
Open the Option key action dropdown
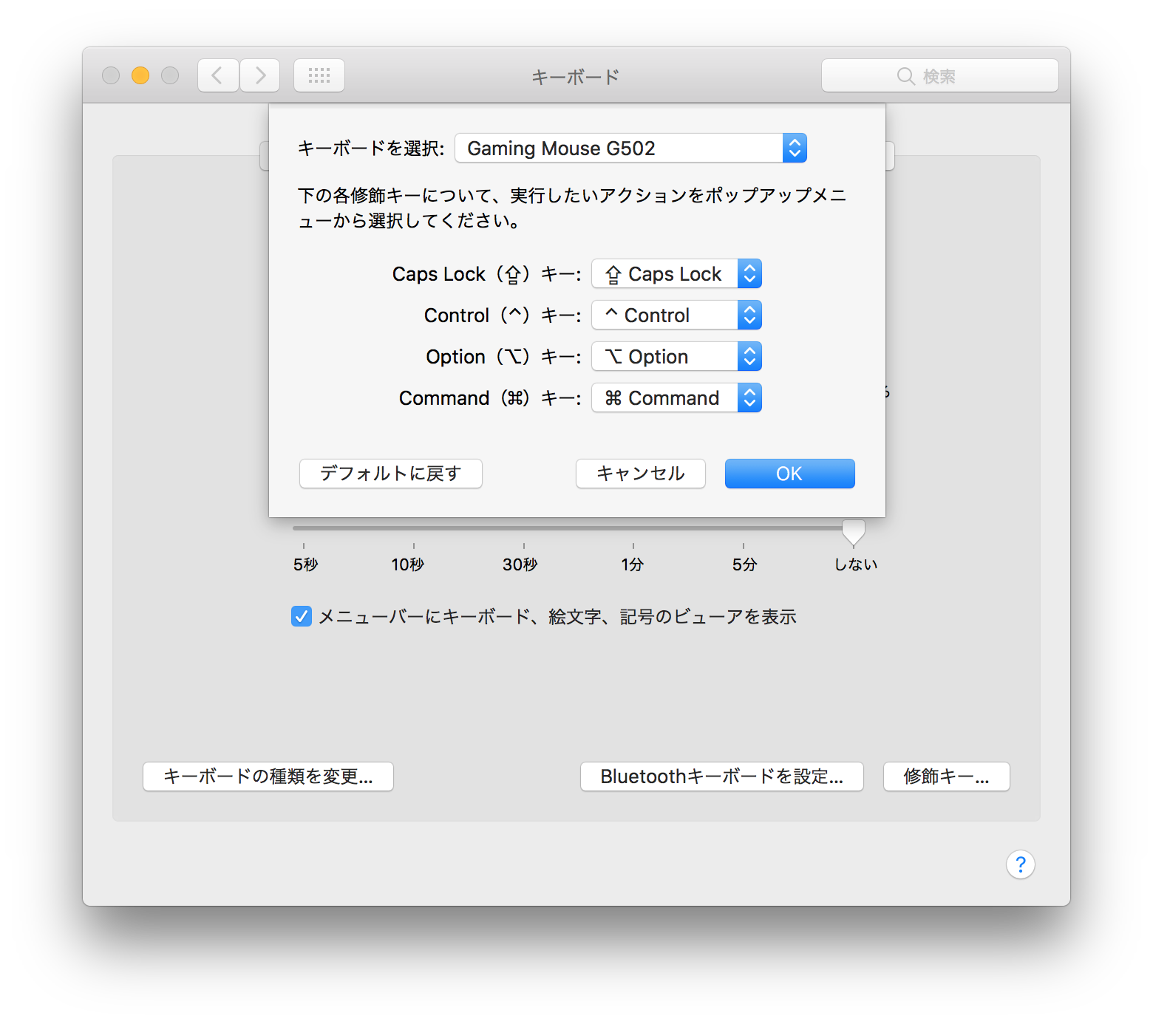point(676,357)
